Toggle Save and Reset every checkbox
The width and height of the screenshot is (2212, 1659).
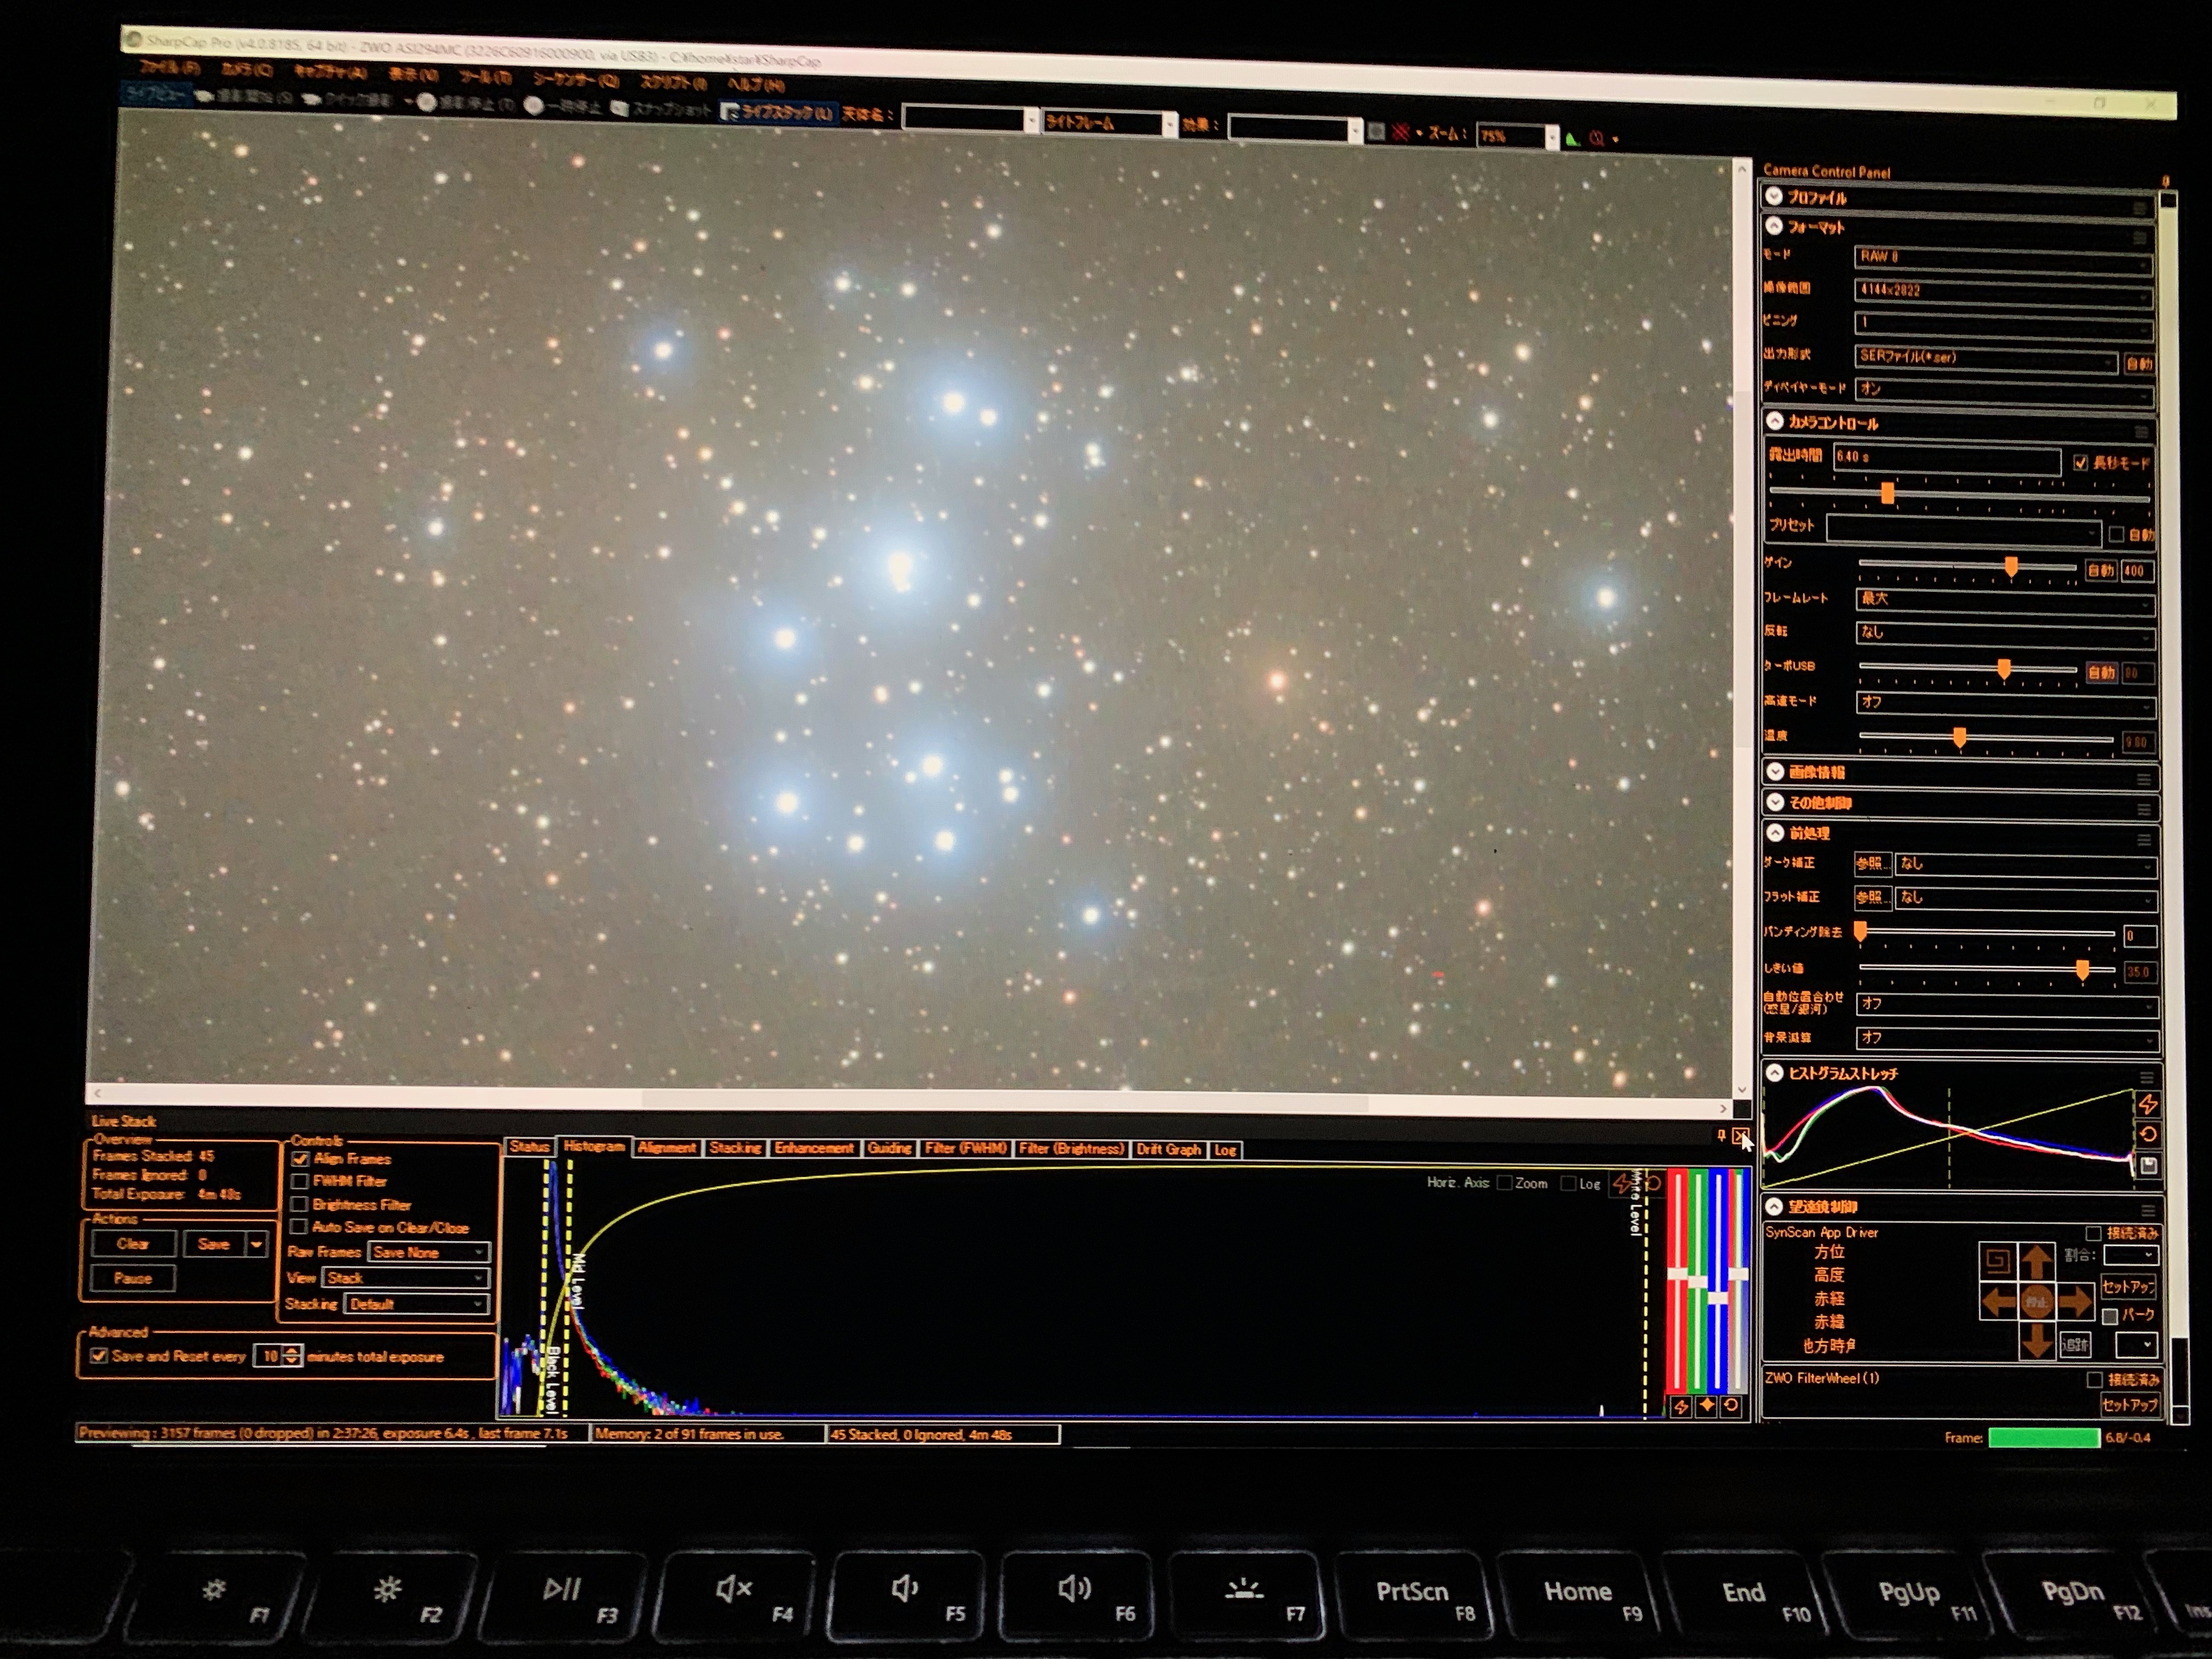98,1356
